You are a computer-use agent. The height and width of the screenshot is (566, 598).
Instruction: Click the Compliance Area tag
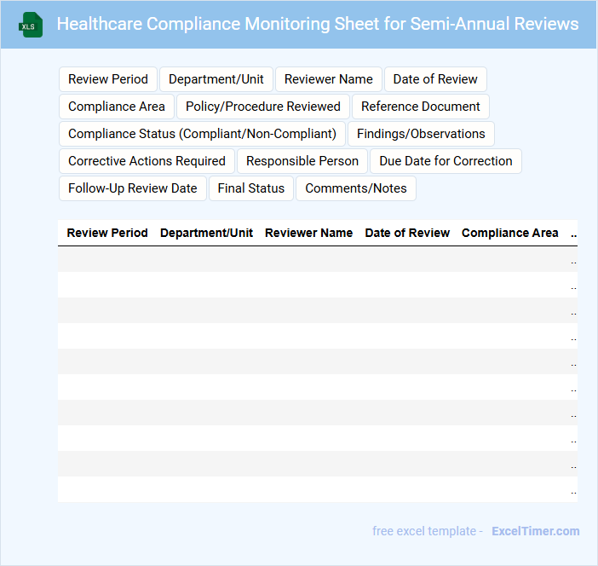(x=117, y=107)
